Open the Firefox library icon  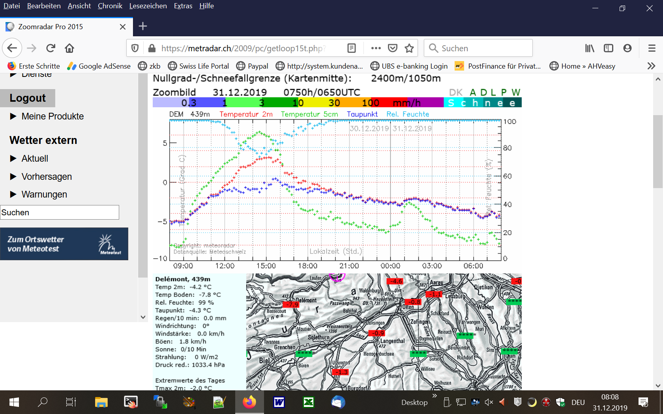point(590,48)
